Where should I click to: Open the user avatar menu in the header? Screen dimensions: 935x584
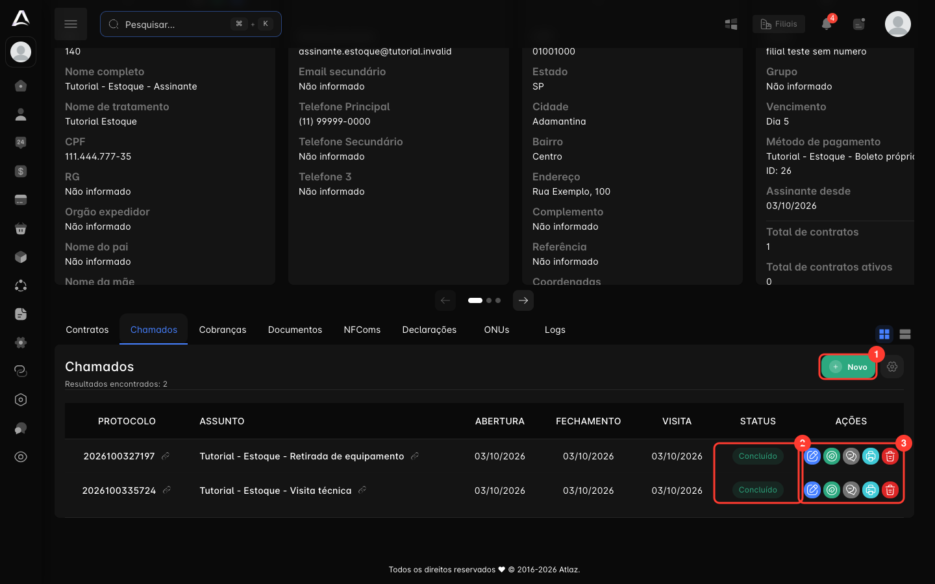[x=898, y=24]
